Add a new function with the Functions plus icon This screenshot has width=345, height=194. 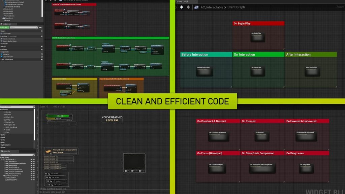pos(42,36)
